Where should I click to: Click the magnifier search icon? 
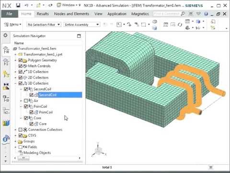183,14
